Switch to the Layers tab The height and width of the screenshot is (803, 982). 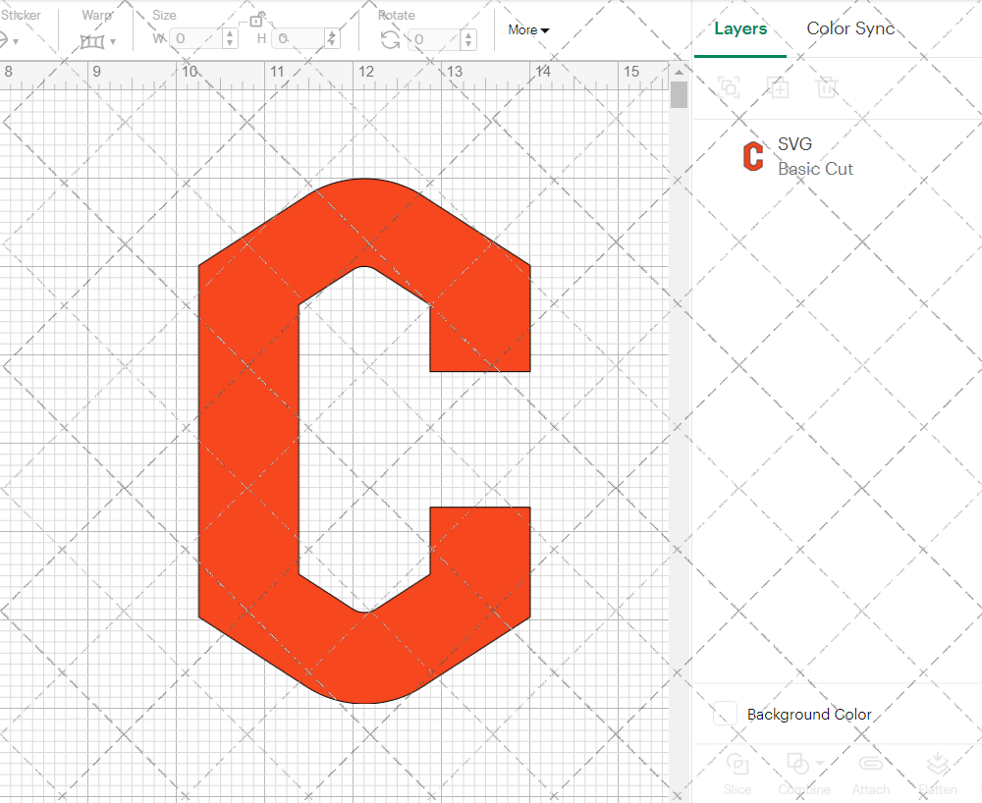click(740, 28)
